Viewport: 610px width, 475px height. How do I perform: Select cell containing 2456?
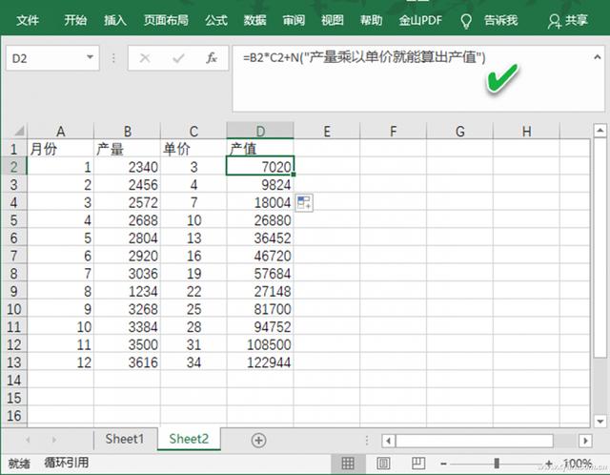coord(127,184)
